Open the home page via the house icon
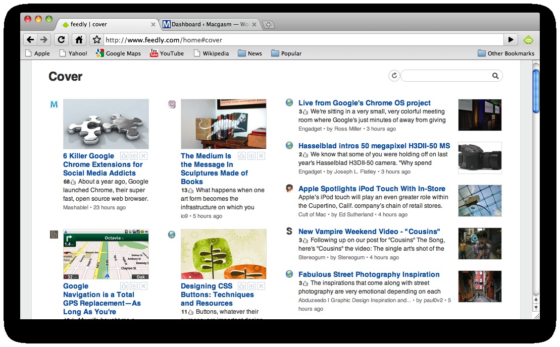Image resolution: width=560 pixels, height=347 pixels. [x=79, y=39]
